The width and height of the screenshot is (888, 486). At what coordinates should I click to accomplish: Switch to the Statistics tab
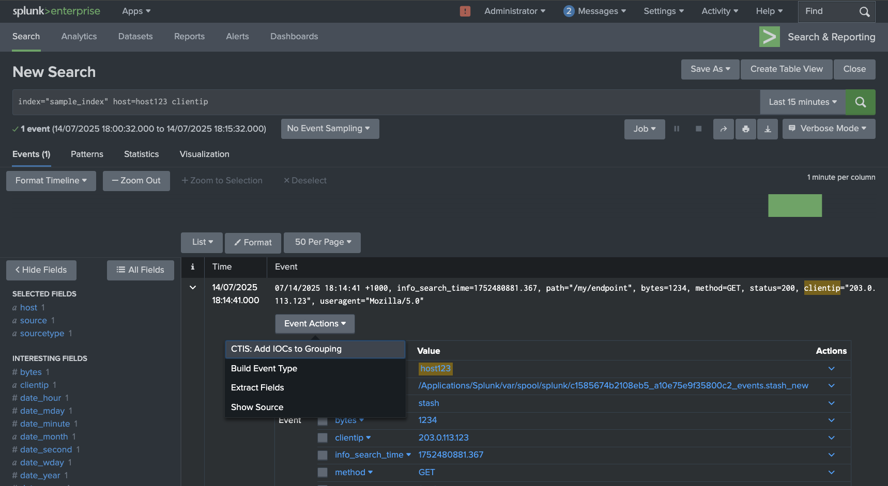pos(141,154)
